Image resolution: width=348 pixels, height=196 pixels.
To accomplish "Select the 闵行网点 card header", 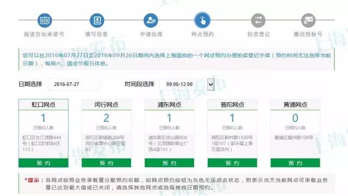I will [107, 105].
